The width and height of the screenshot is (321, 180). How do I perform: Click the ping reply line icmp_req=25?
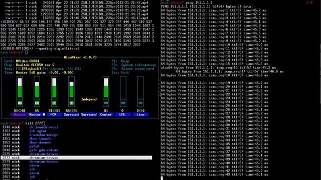[215, 106]
